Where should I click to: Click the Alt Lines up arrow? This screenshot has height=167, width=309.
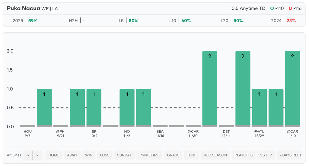(28, 155)
